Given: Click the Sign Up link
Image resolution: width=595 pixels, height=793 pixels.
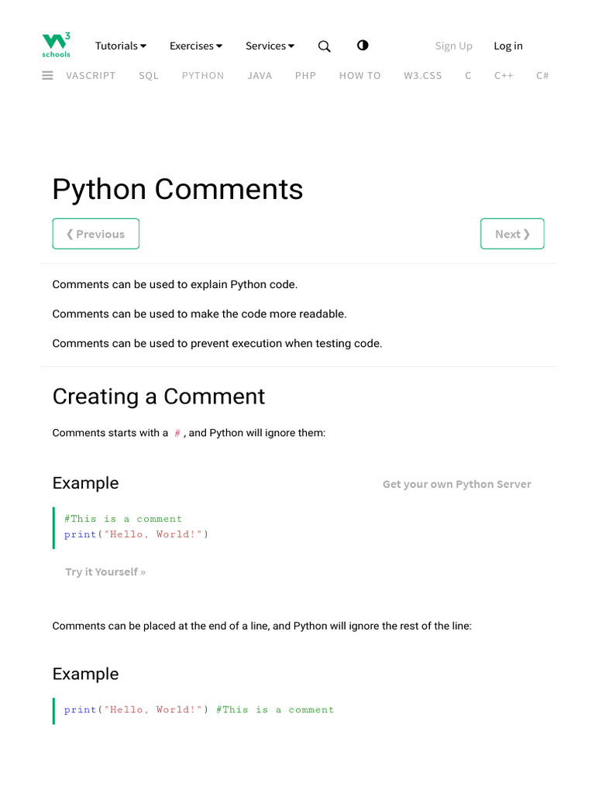Looking at the screenshot, I should point(453,46).
